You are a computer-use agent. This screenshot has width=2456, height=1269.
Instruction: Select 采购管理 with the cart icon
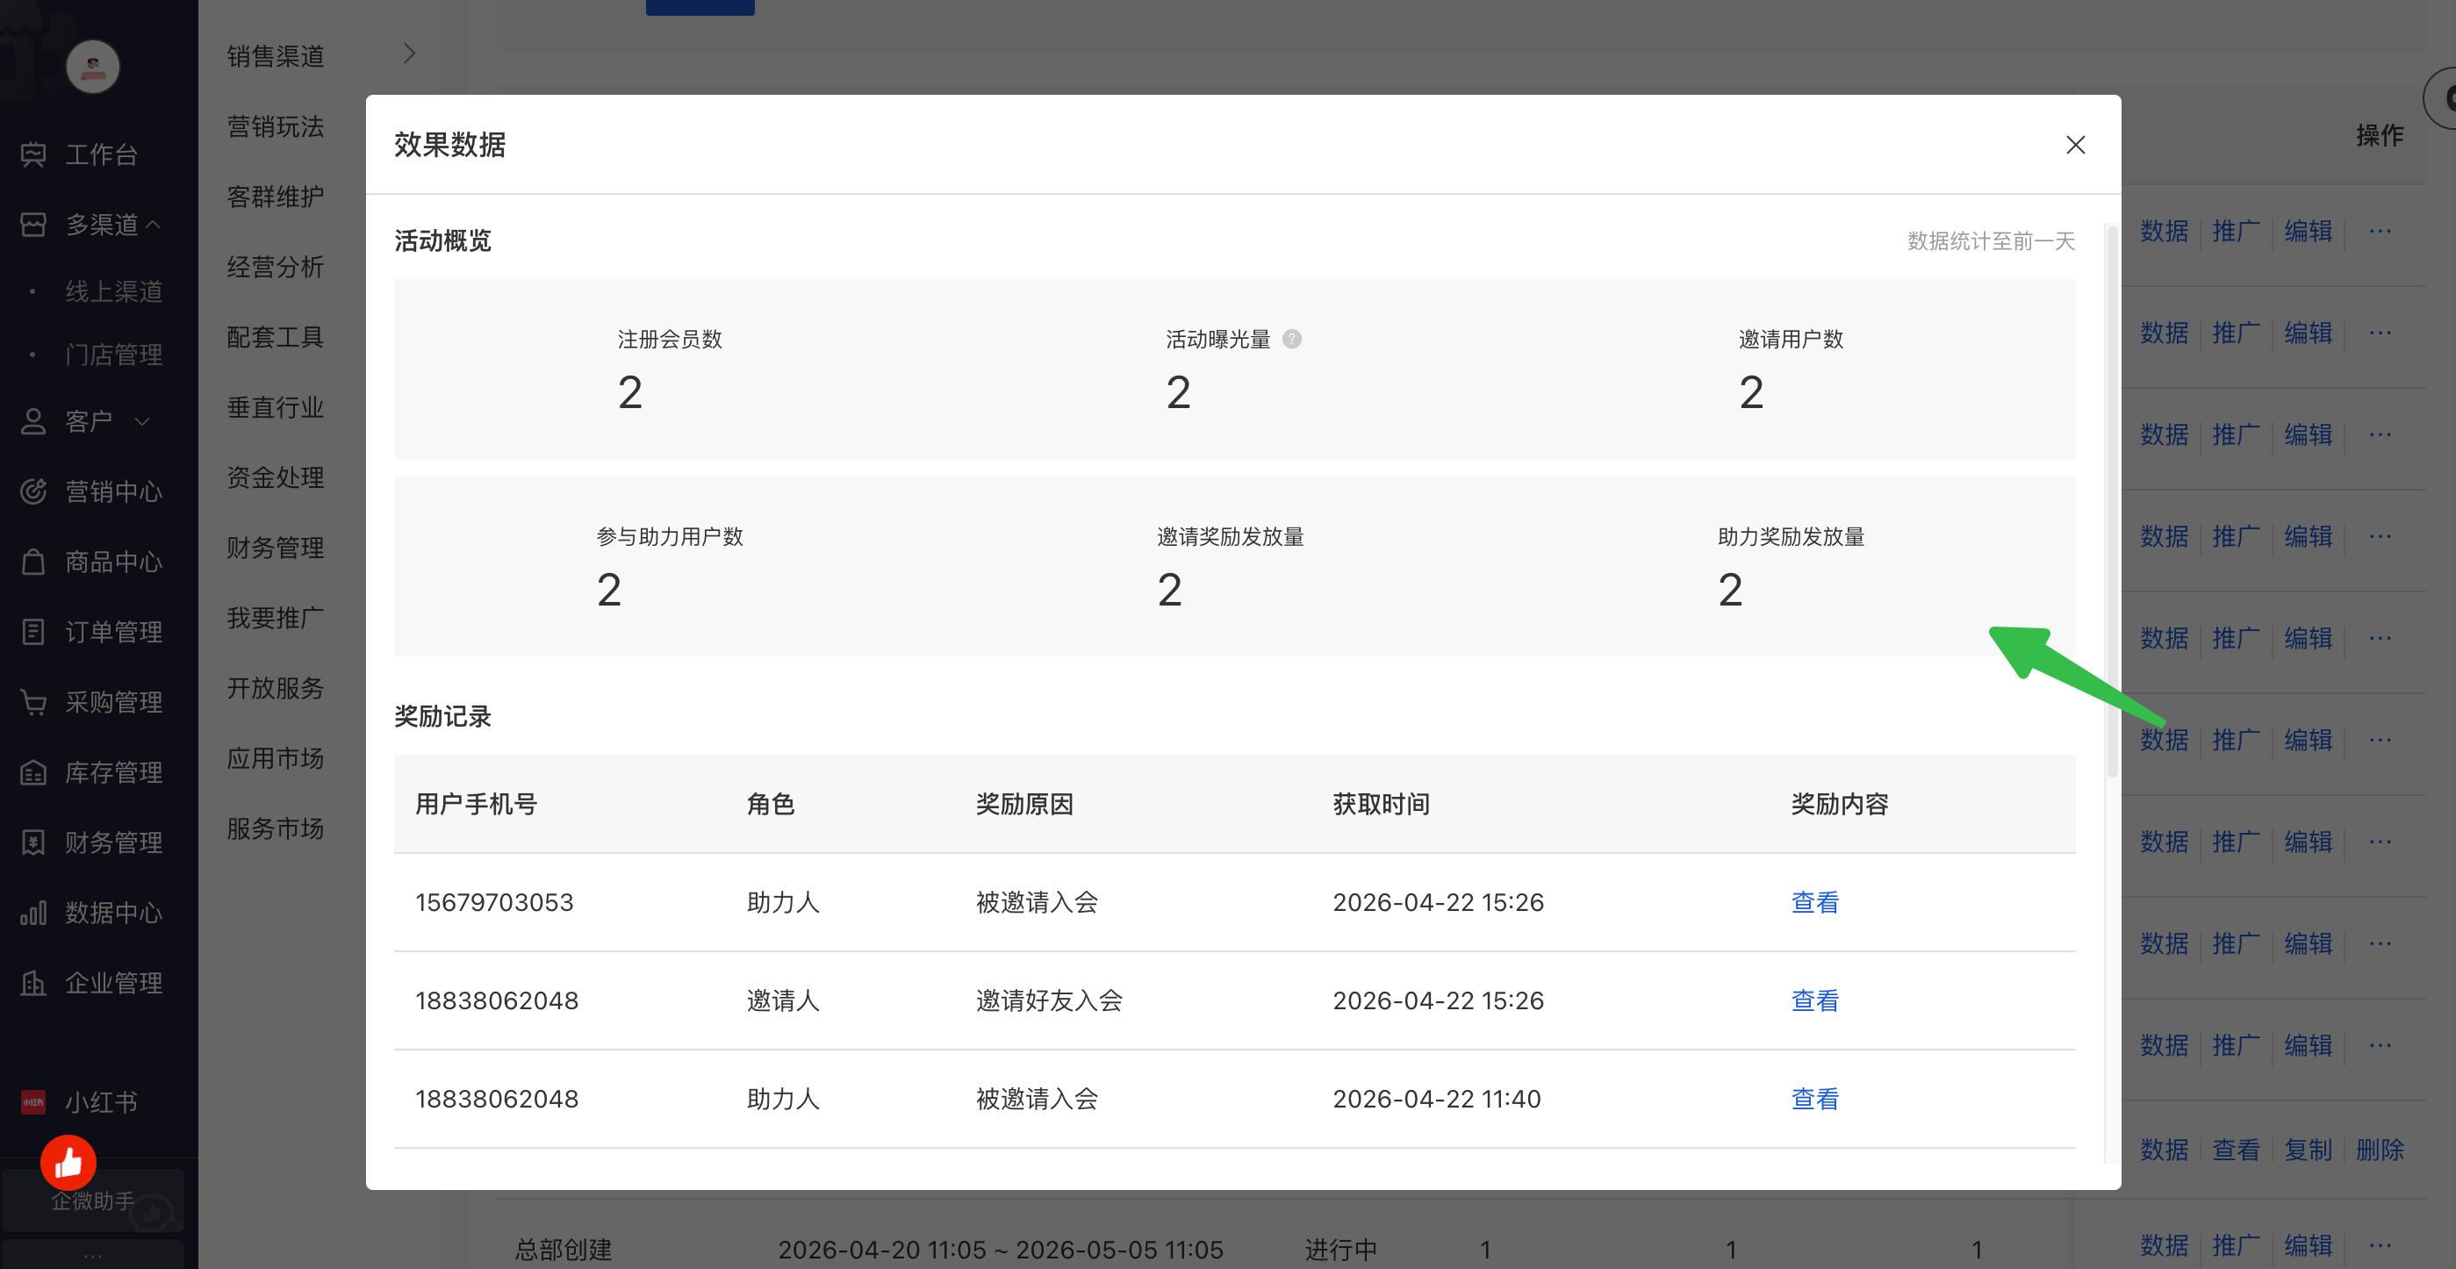point(91,702)
